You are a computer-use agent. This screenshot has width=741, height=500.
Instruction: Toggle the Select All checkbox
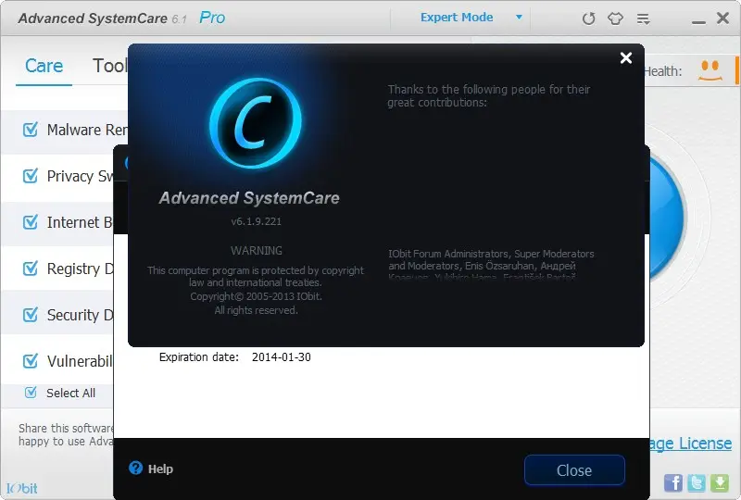(x=31, y=393)
